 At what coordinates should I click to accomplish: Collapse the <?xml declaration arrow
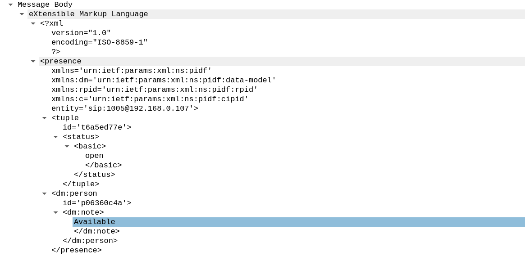pos(33,23)
